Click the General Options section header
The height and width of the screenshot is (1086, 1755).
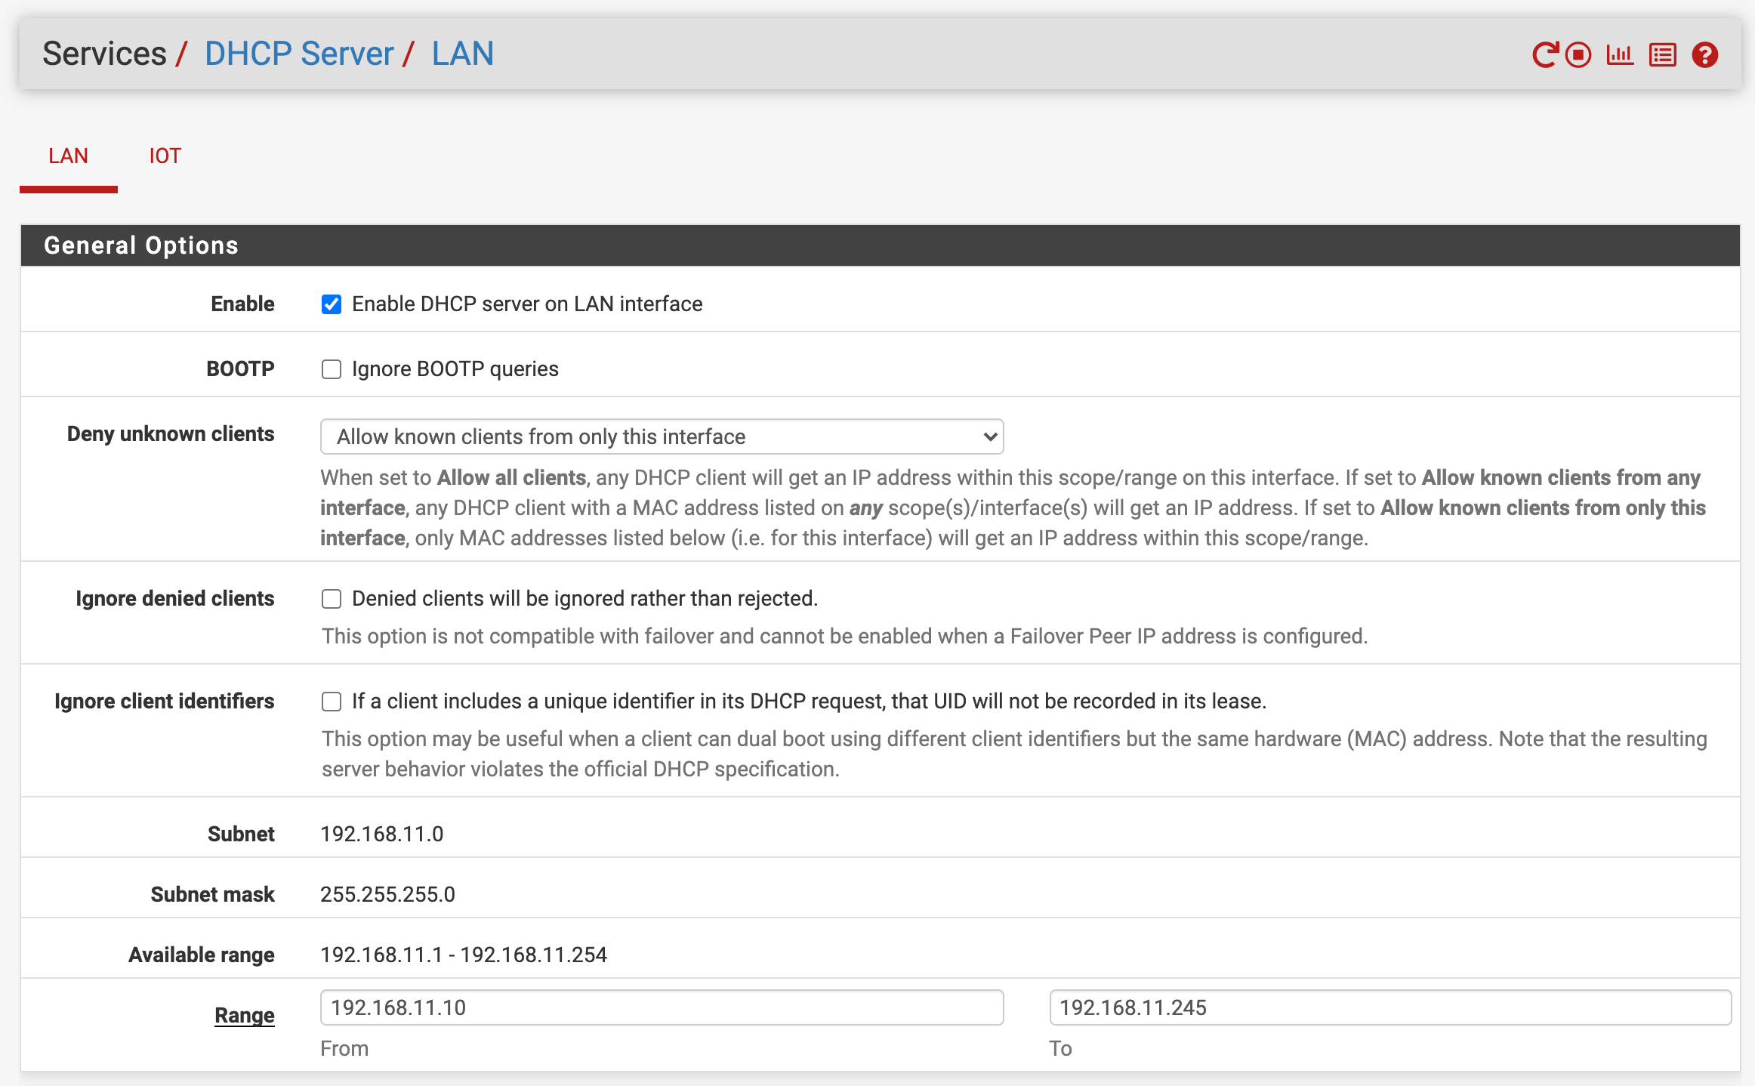(141, 245)
